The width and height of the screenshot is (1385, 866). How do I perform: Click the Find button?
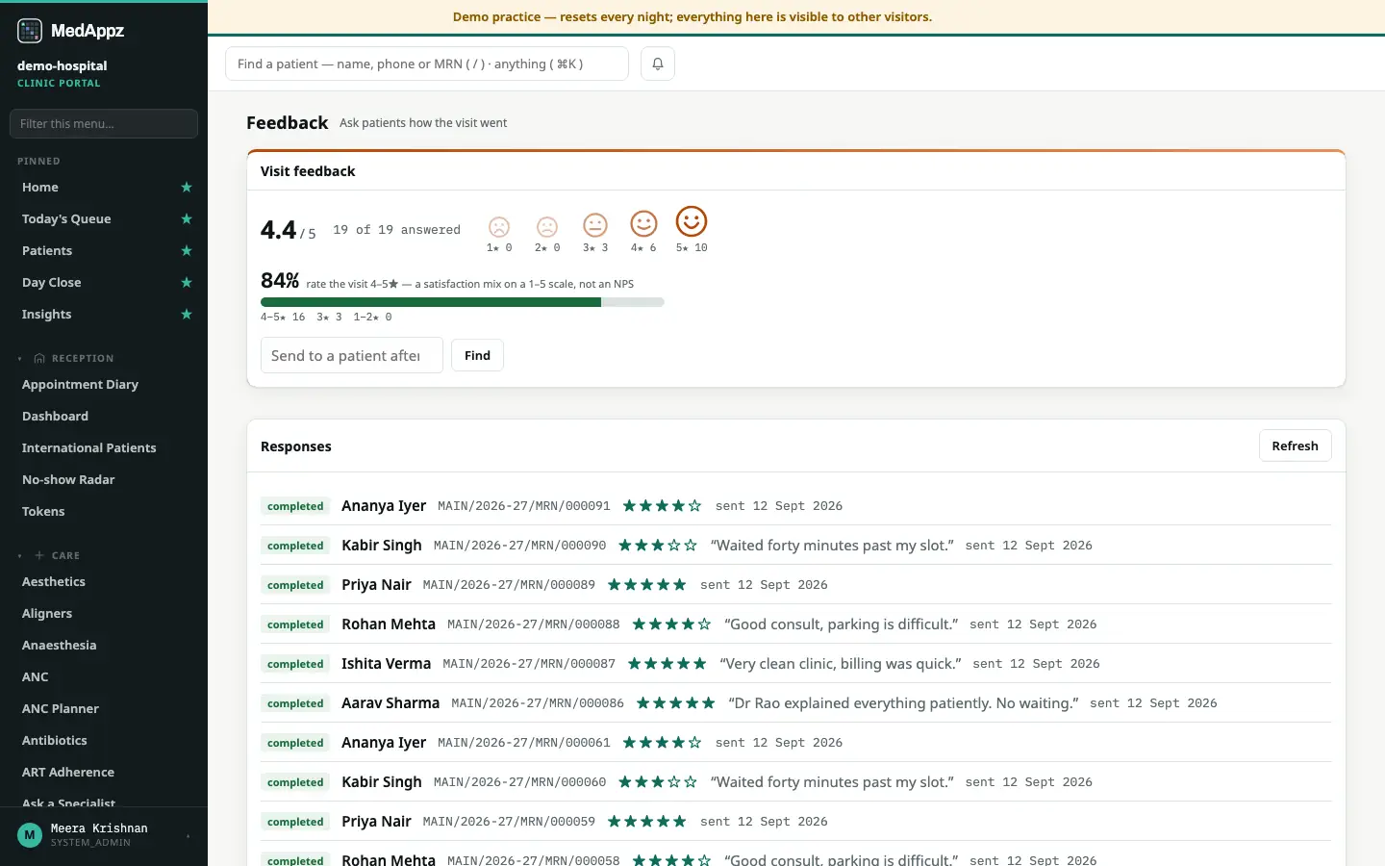coord(477,355)
